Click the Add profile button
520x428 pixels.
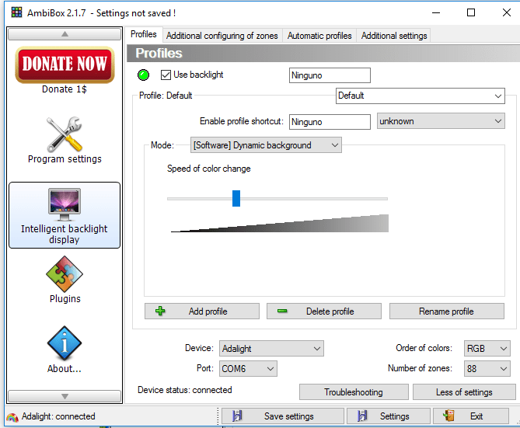pyautogui.click(x=202, y=311)
